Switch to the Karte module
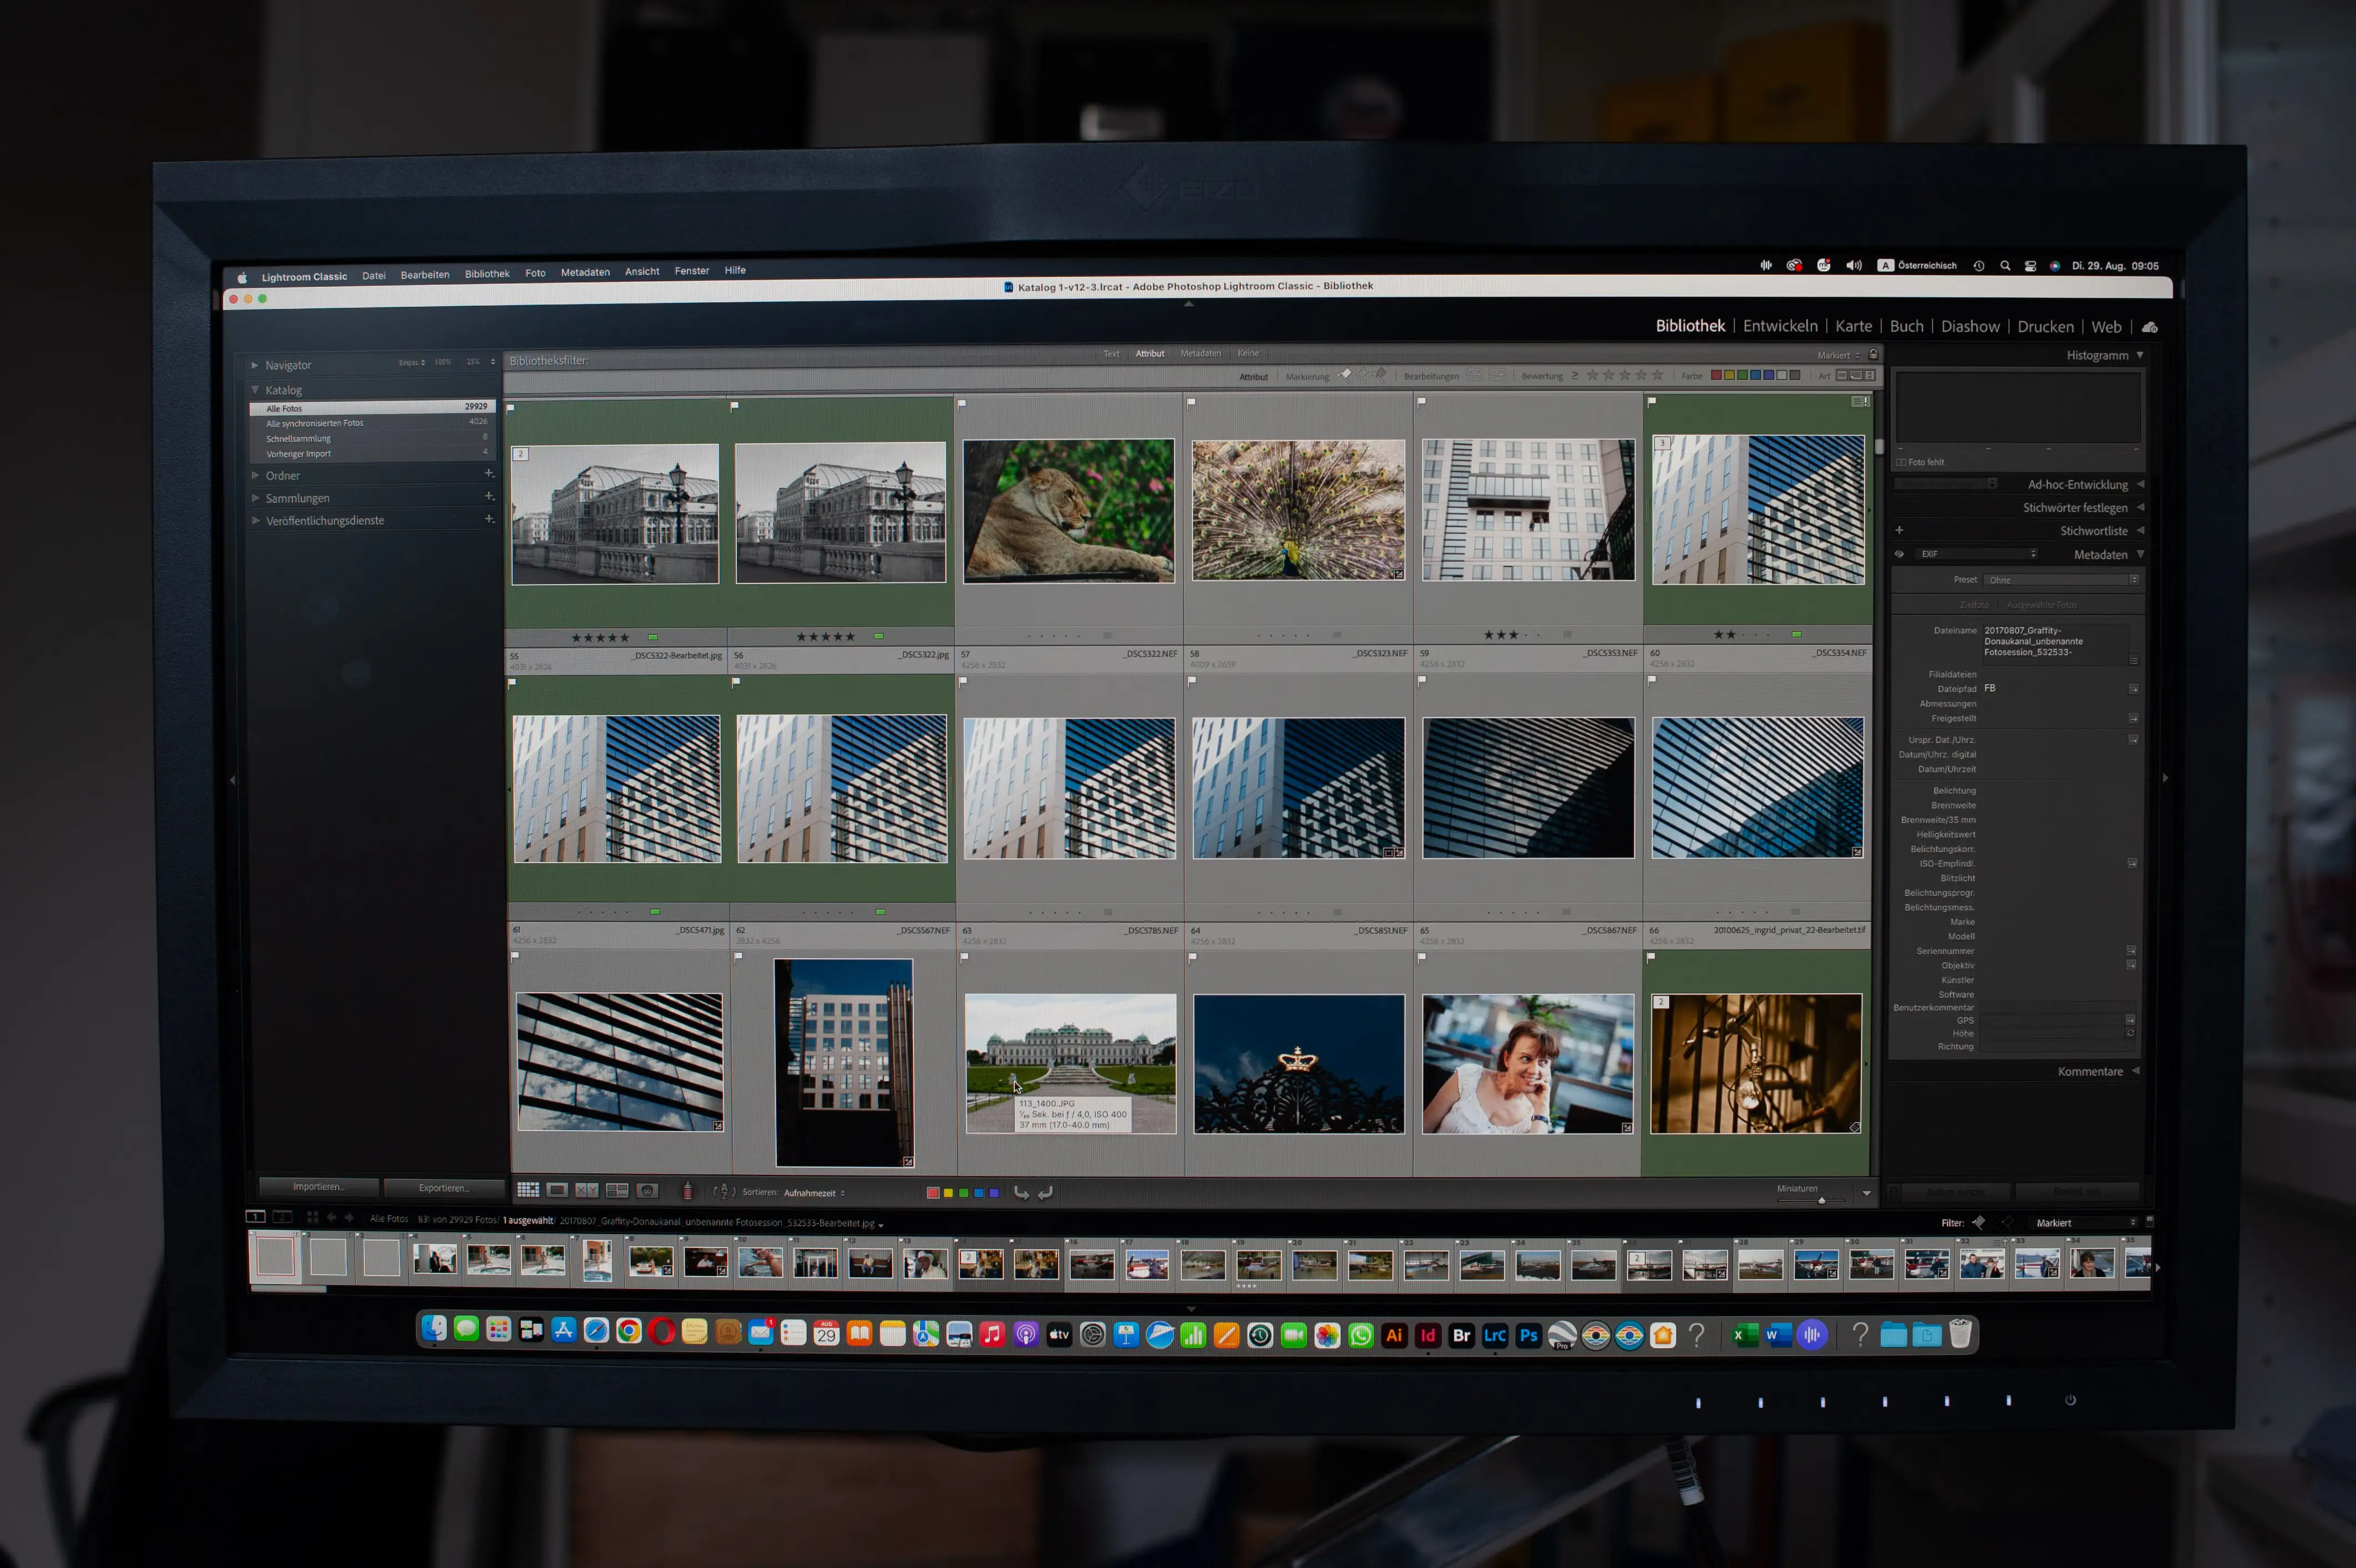 tap(1853, 326)
